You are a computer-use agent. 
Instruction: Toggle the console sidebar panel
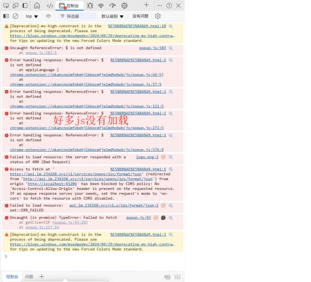(x=6, y=16)
